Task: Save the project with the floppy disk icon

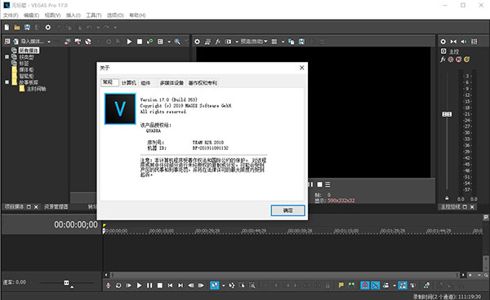Action: coord(27,28)
